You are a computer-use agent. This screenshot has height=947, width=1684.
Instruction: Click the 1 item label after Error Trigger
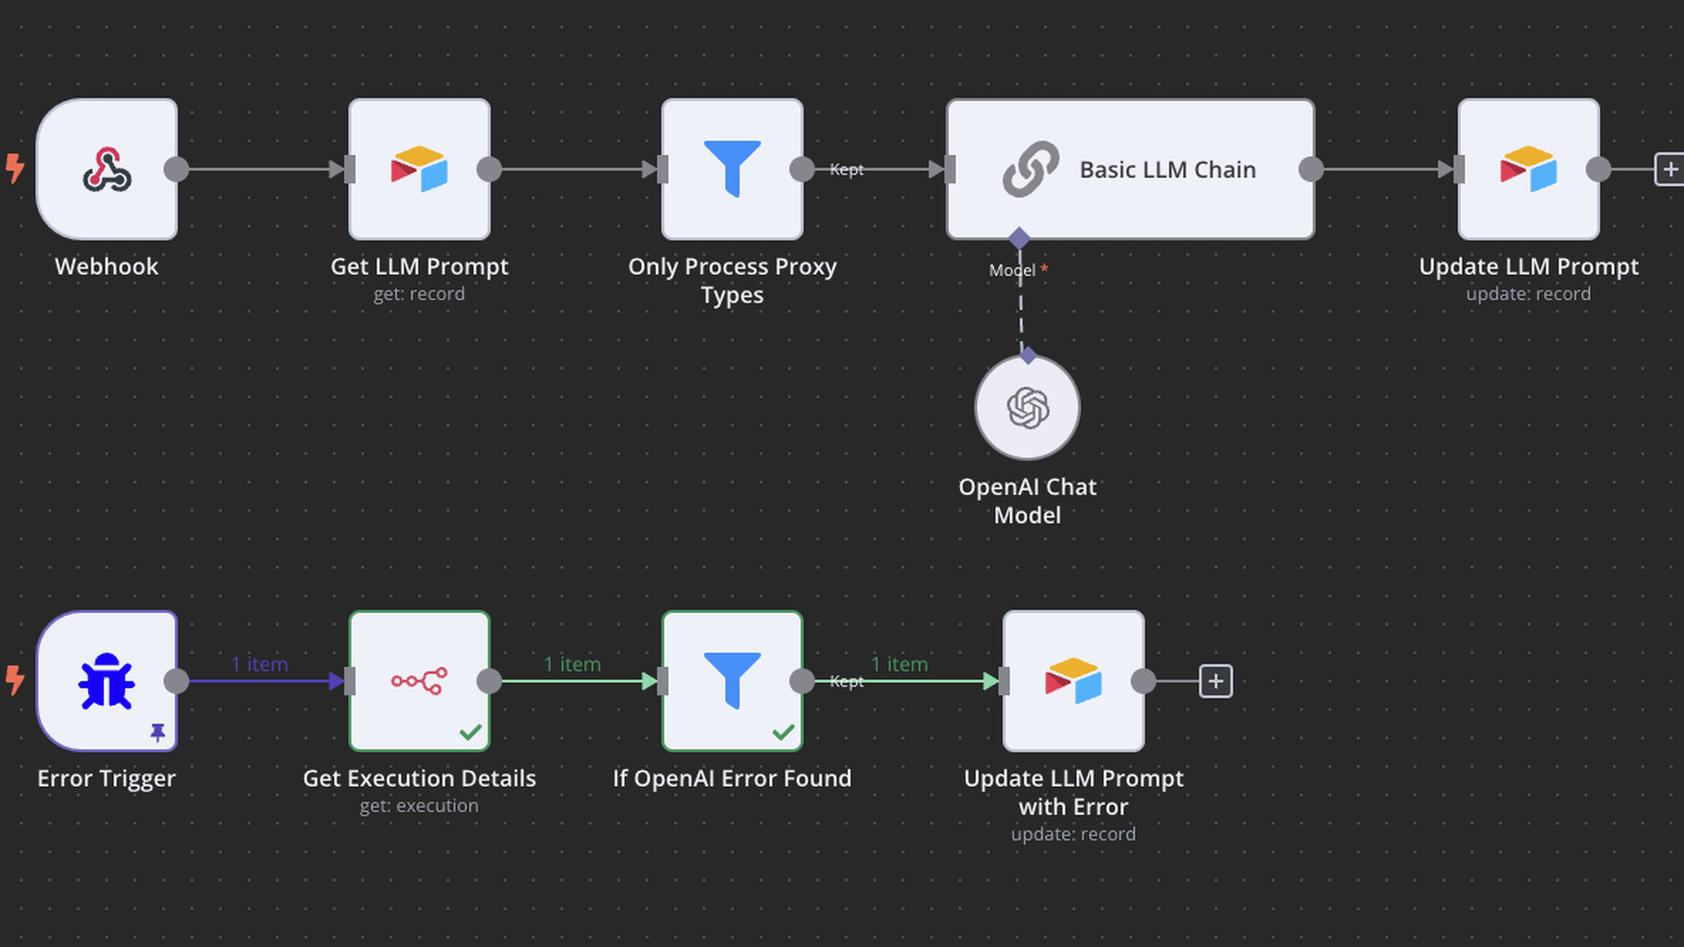pyautogui.click(x=260, y=665)
